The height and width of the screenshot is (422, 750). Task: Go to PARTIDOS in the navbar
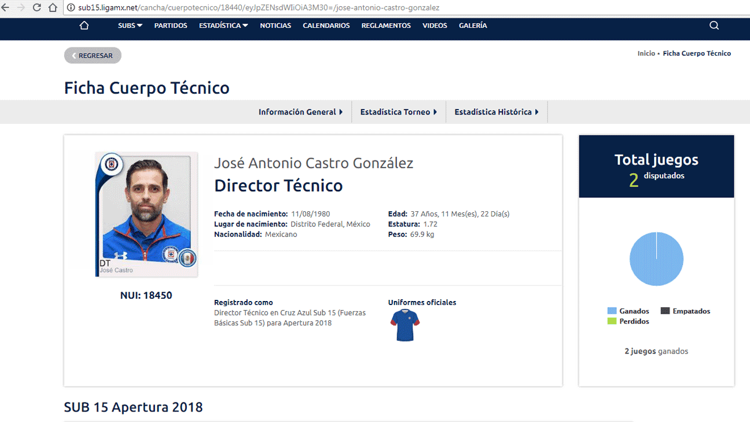171,25
